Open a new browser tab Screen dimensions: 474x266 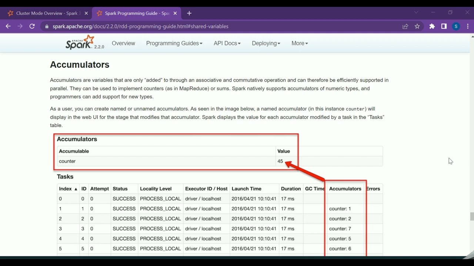click(x=189, y=13)
